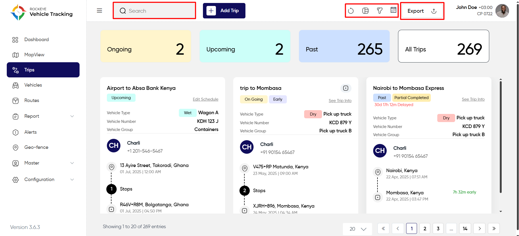Open the filter funnel icon

pyautogui.click(x=380, y=11)
